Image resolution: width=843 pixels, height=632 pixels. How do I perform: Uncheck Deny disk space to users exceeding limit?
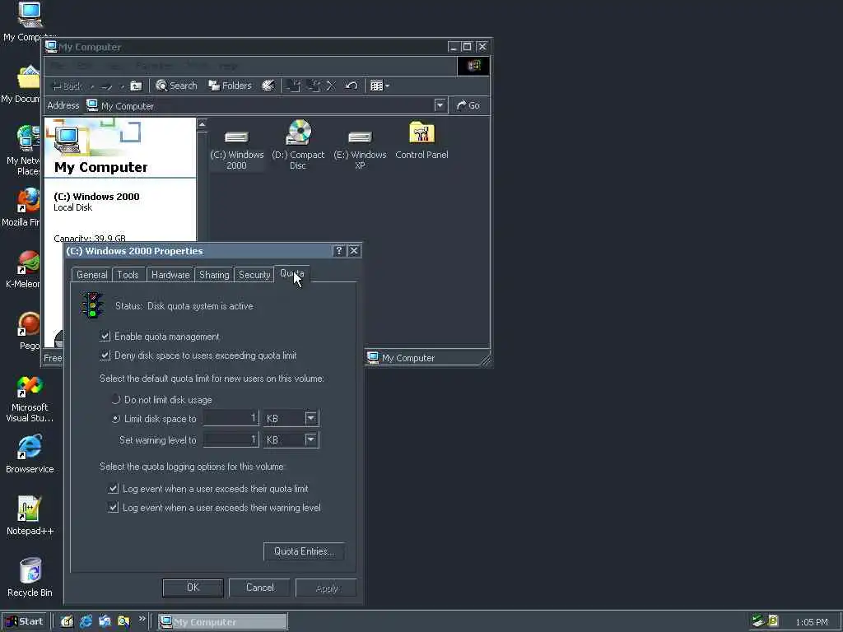click(105, 355)
